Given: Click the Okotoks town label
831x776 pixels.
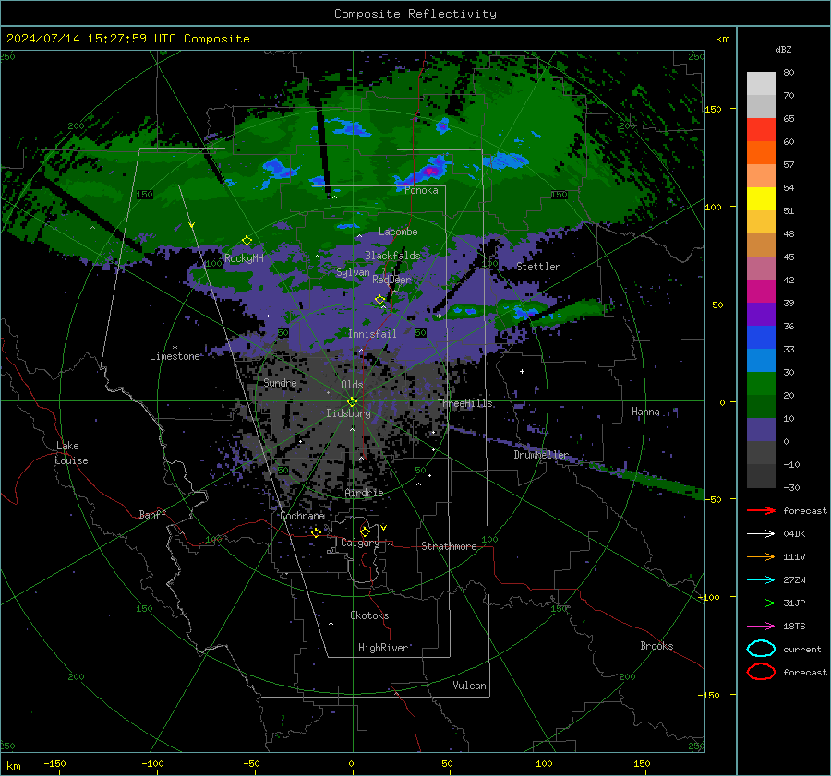Looking at the screenshot, I should (x=369, y=615).
